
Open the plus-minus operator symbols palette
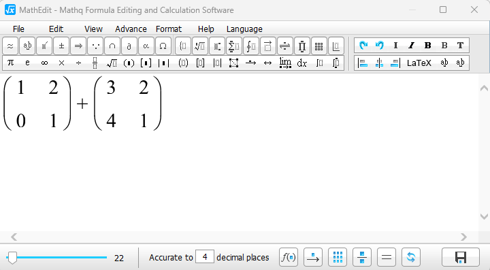tap(61, 46)
